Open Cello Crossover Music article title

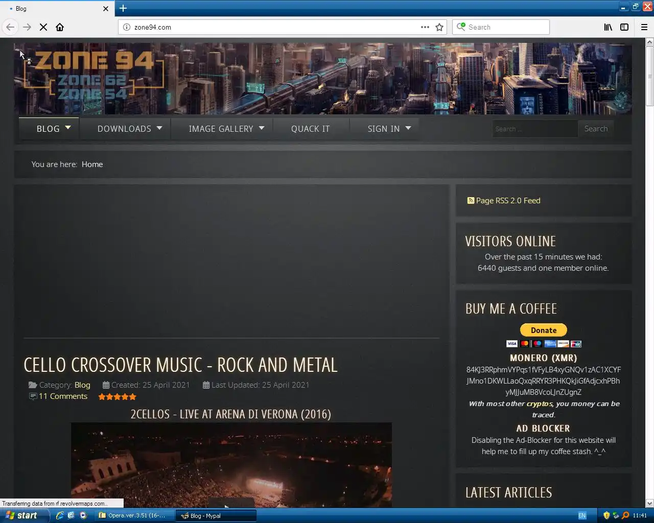point(180,365)
